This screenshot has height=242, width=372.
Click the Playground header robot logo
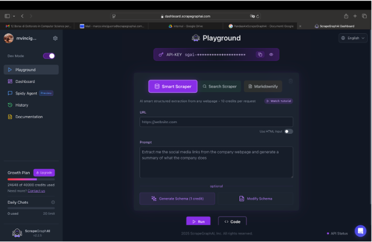[196, 38]
